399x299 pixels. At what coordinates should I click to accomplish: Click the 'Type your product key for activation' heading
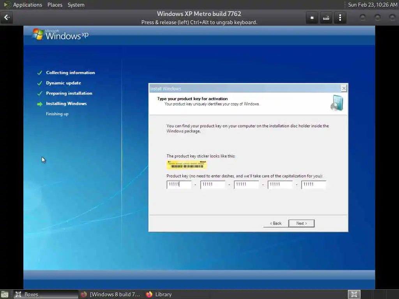click(192, 98)
